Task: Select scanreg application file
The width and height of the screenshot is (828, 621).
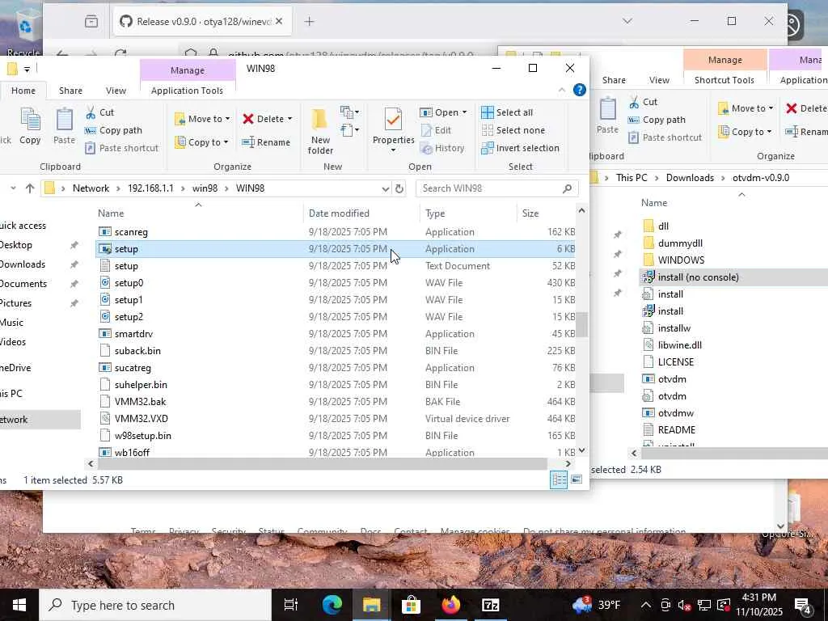Action: coord(335,232)
